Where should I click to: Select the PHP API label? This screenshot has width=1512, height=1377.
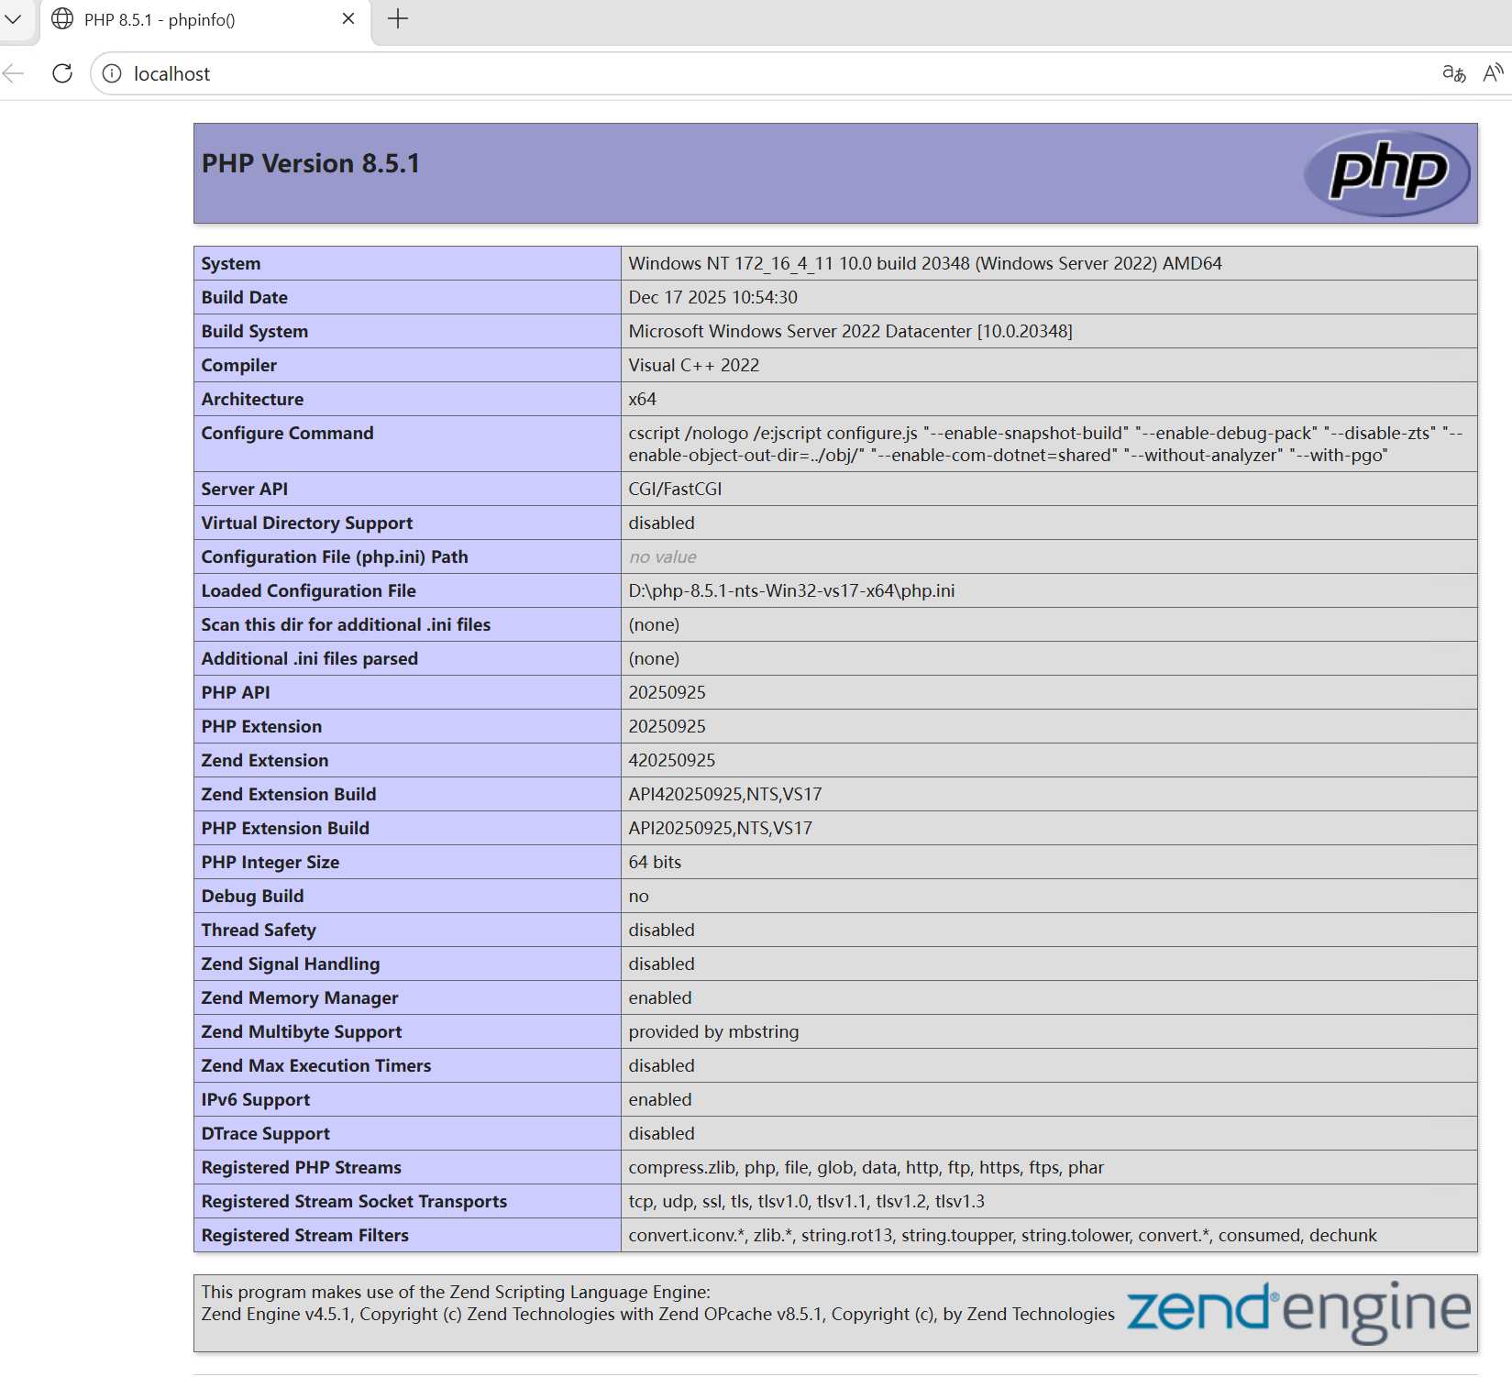(x=236, y=693)
